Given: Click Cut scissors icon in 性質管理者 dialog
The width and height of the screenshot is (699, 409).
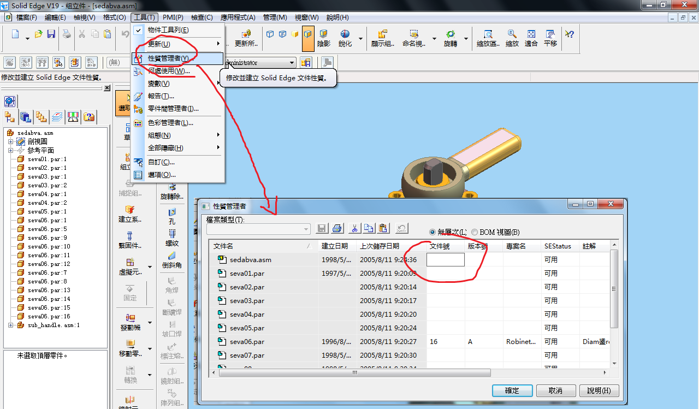Looking at the screenshot, I should pyautogui.click(x=354, y=228).
